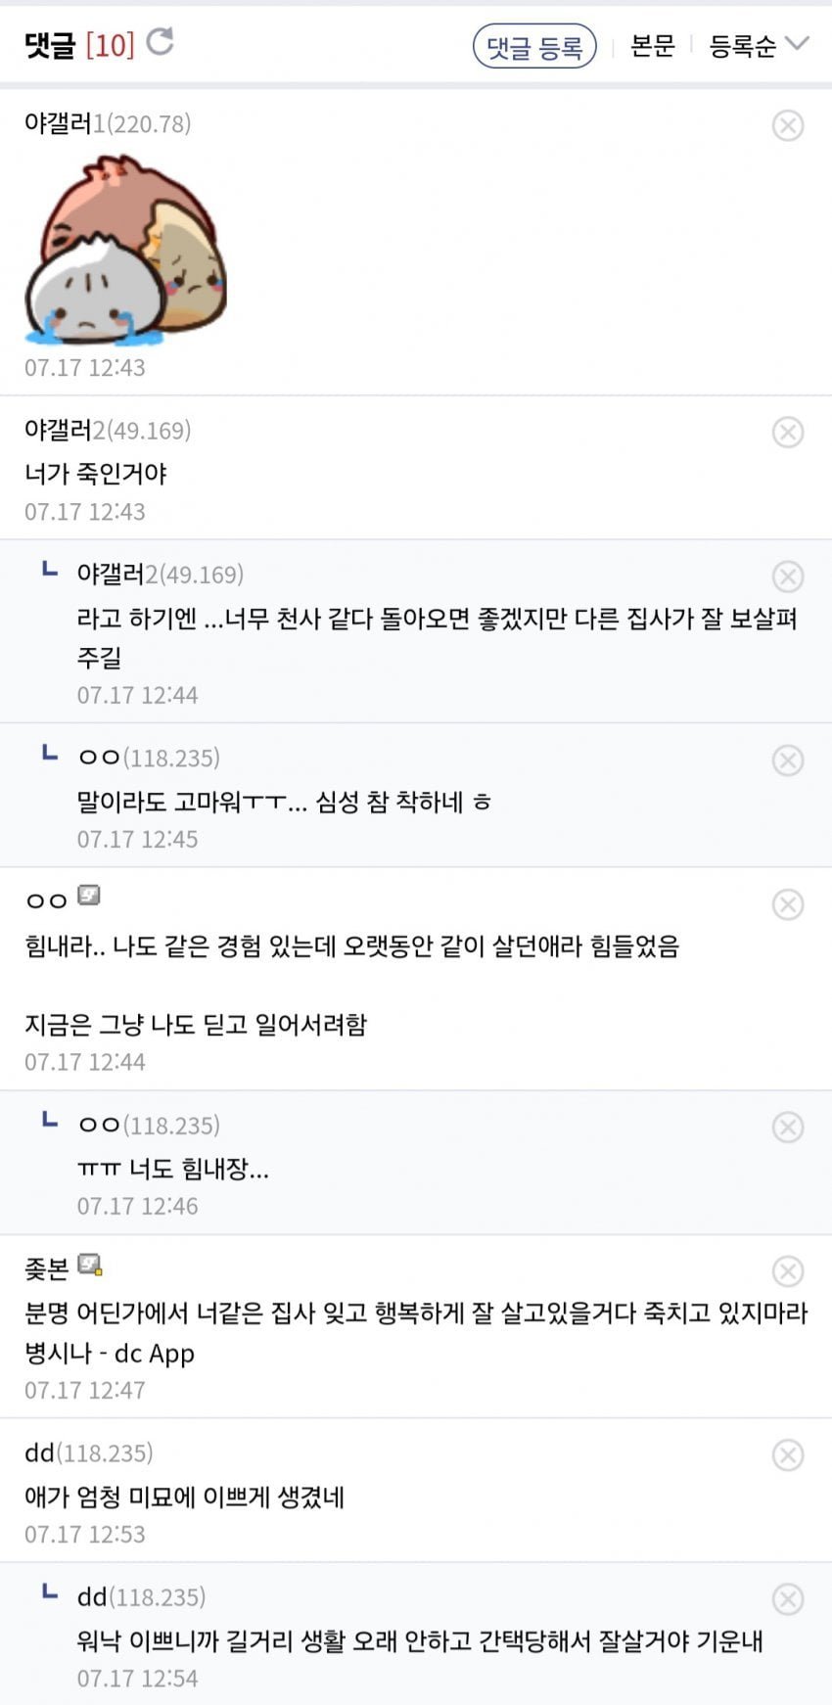Delete the reply starting '라고 하기엔' with X
This screenshot has width=832, height=1705.
(788, 576)
